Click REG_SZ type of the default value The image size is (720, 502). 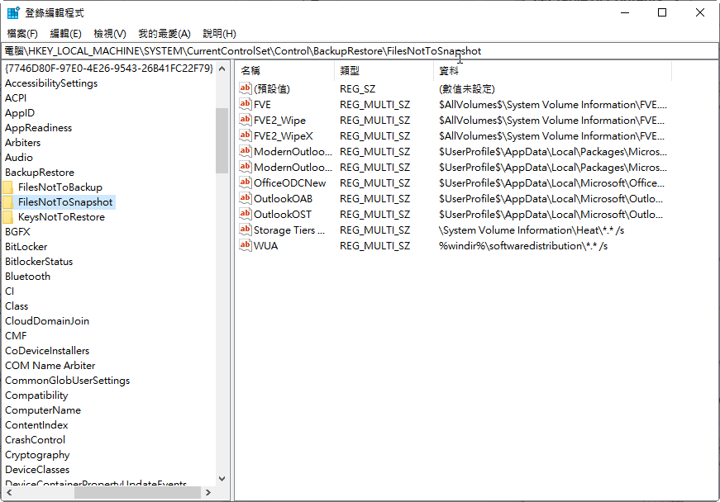pyautogui.click(x=357, y=89)
